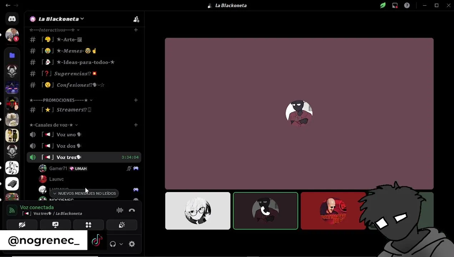Open the soundboard icon
The height and width of the screenshot is (257, 454).
[122, 225]
